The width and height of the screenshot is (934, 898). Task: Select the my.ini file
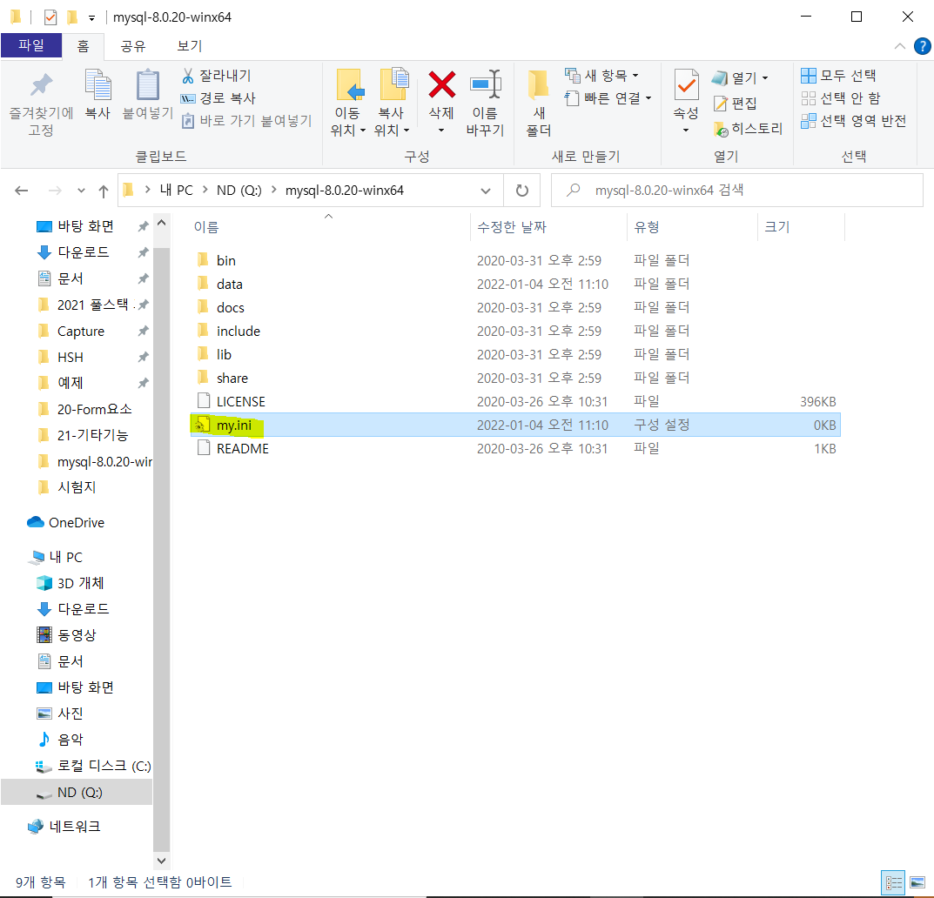515,426
